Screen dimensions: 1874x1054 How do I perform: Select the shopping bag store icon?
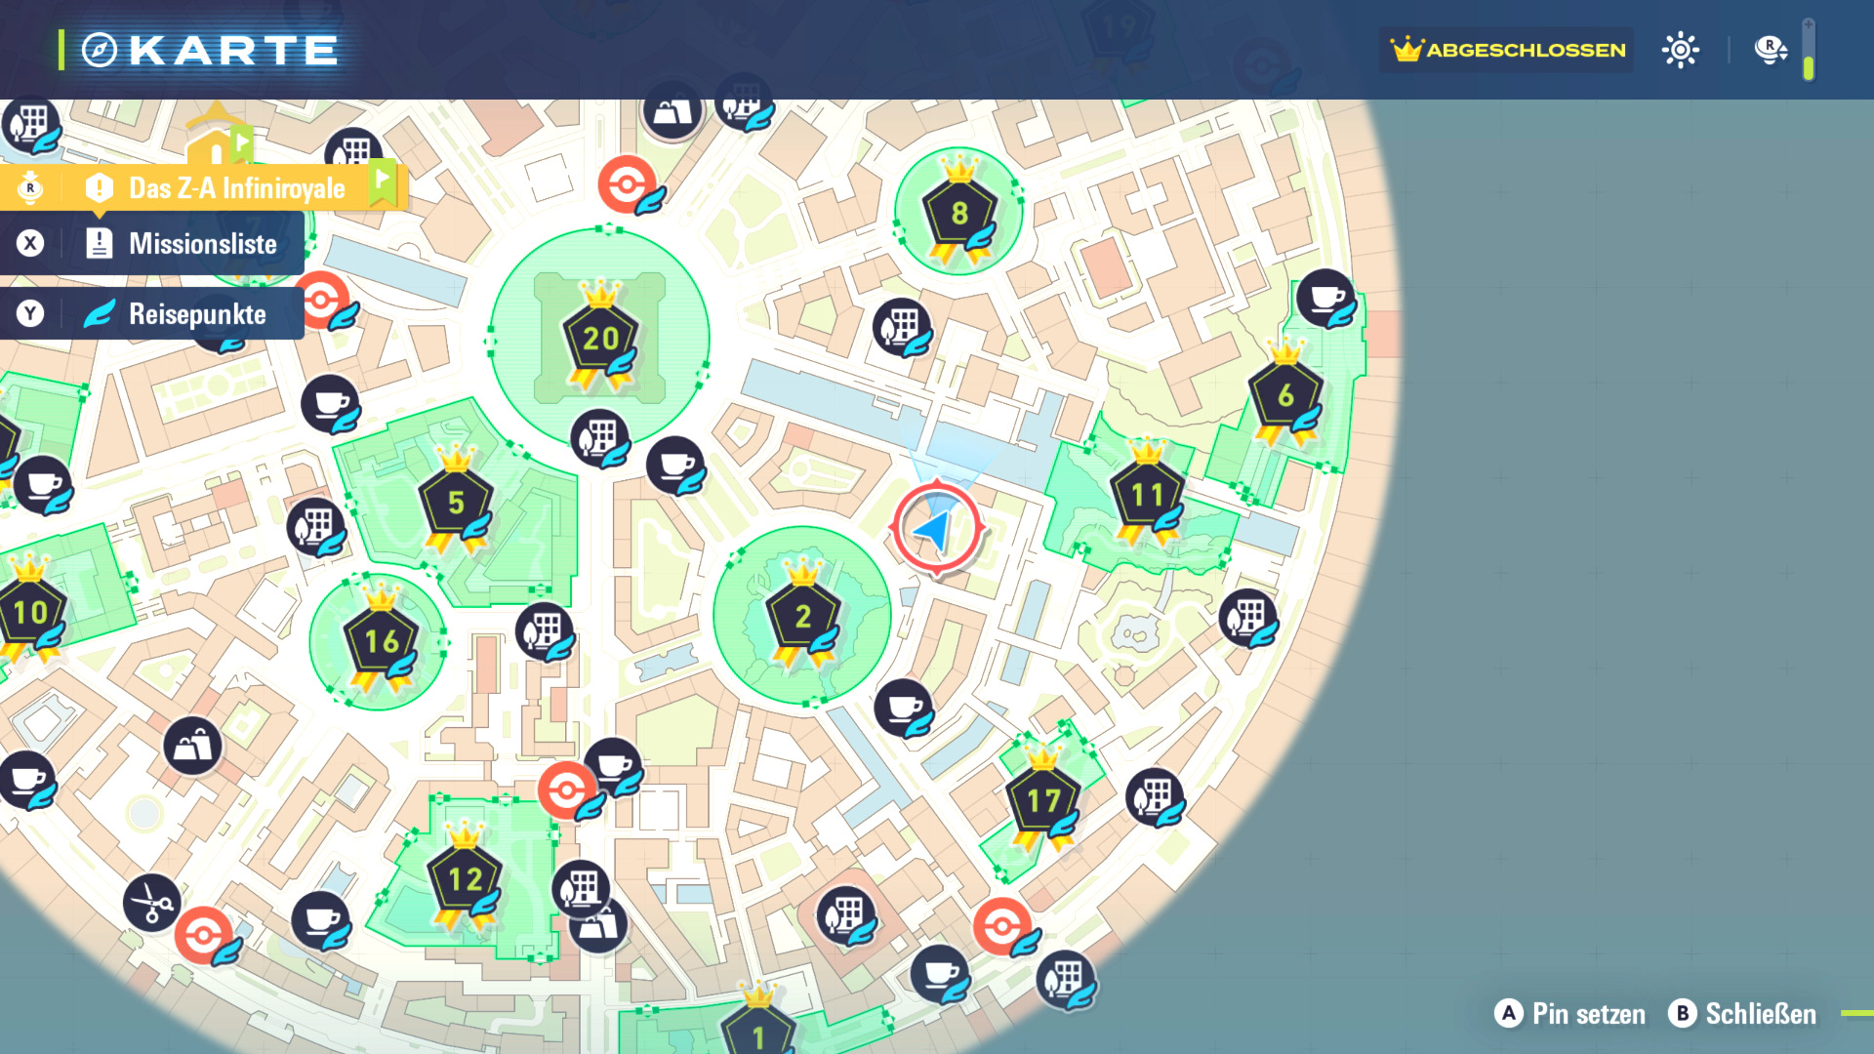192,747
